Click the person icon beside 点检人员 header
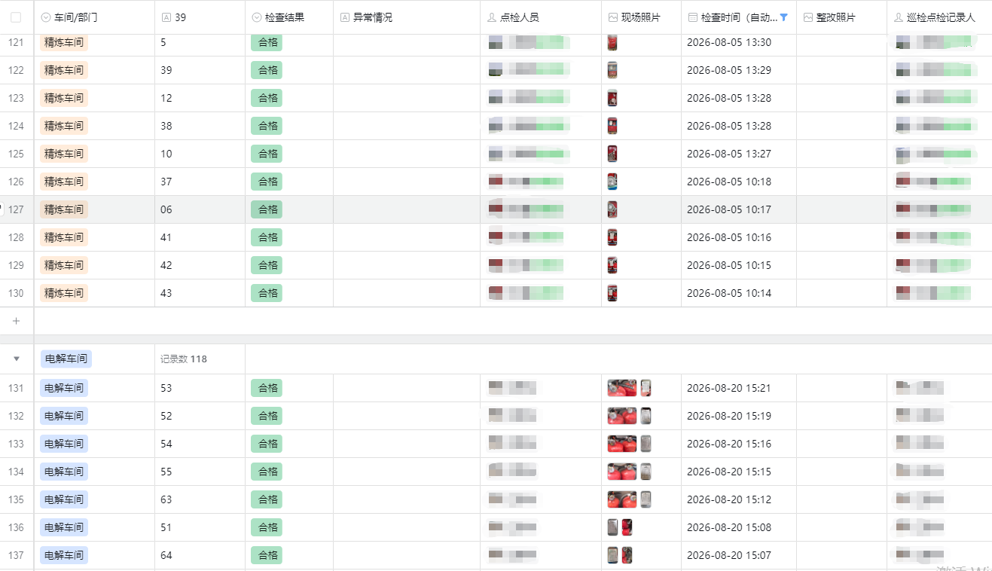This screenshot has width=992, height=571. pos(492,17)
